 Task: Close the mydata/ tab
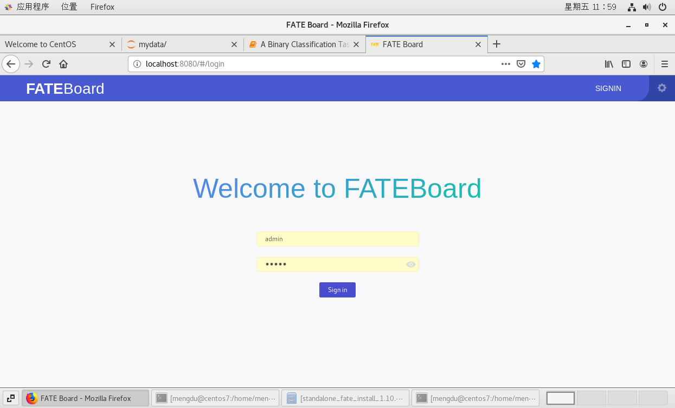[x=234, y=44]
